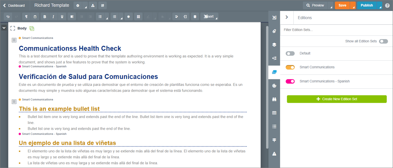The width and height of the screenshot is (393, 168).
Task: Click the Bold formatting button
Action: click(45, 17)
